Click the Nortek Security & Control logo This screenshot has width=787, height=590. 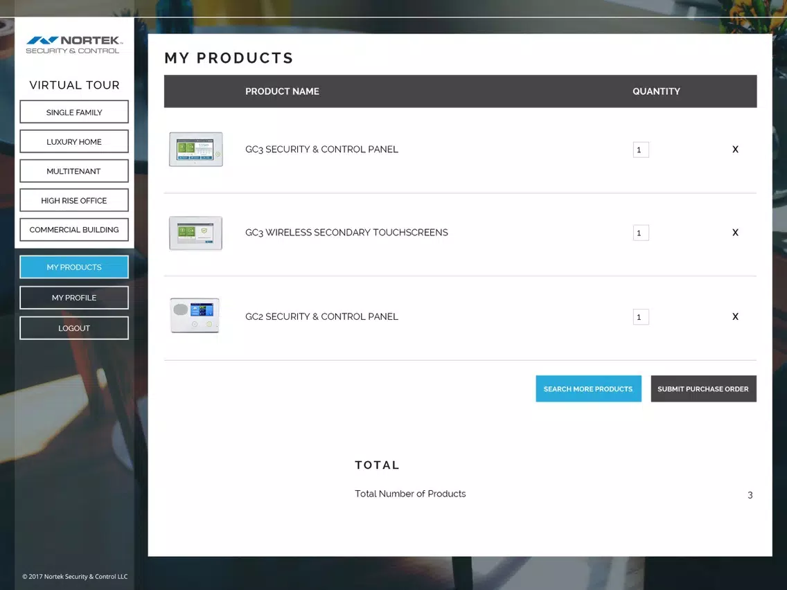(73, 44)
